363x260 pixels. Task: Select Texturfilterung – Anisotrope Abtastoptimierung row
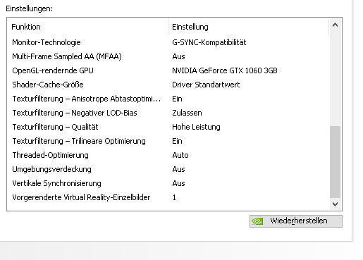[x=168, y=99]
